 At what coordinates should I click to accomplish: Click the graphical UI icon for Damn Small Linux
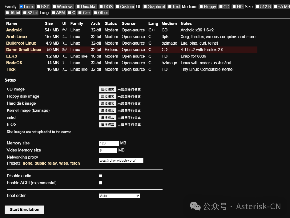[x=64, y=49]
